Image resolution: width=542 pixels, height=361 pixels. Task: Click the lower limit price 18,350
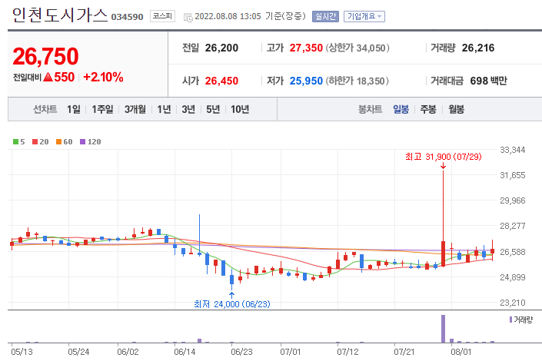coord(371,81)
